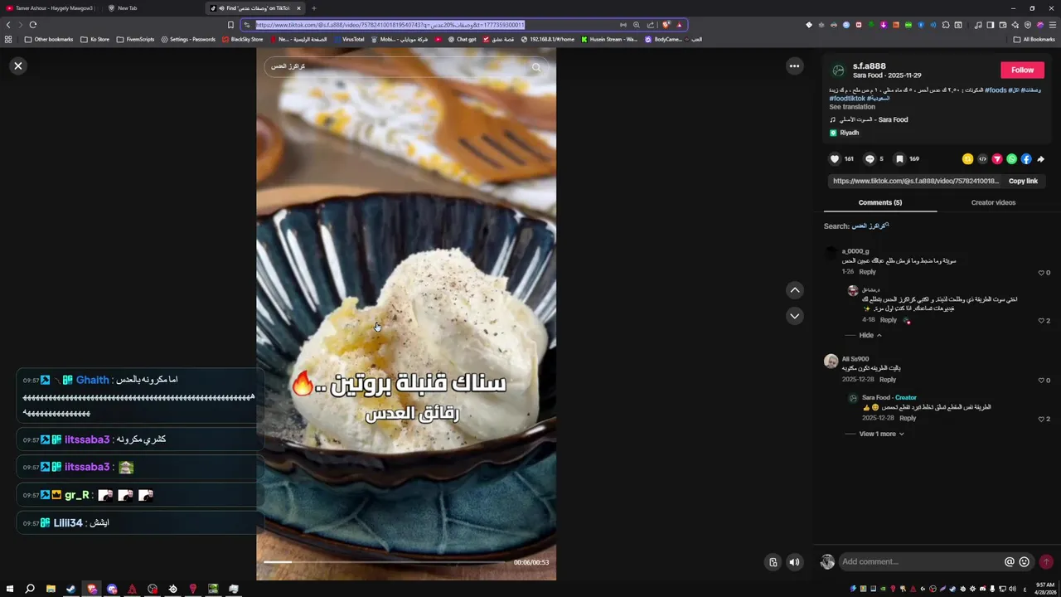Screen dimensions: 1061x597
Task: Switch to the Tamer Ashour YouTube tab
Action: tap(50, 8)
